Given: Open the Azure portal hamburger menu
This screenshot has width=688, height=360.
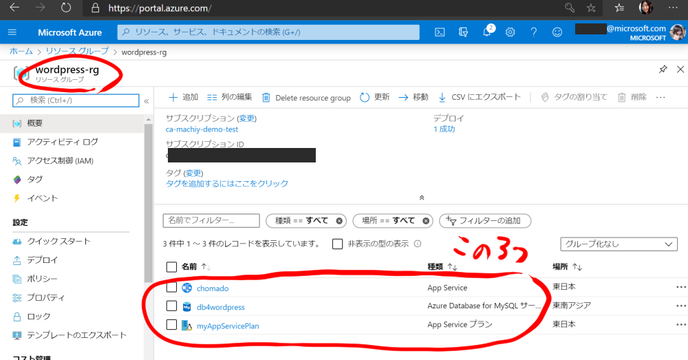Looking at the screenshot, I should 12,32.
